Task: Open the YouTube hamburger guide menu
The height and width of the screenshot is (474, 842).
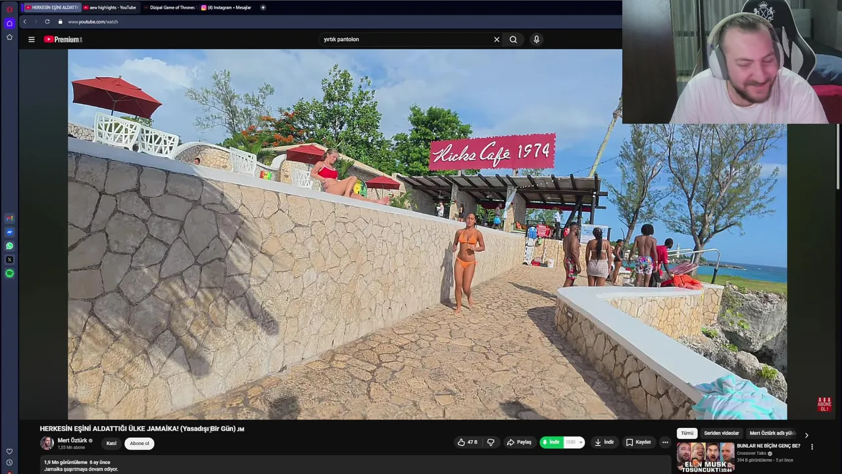Action: 31,39
